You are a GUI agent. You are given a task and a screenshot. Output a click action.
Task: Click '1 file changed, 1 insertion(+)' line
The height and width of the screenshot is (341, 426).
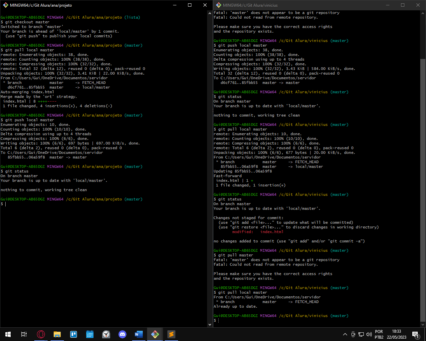(251, 185)
